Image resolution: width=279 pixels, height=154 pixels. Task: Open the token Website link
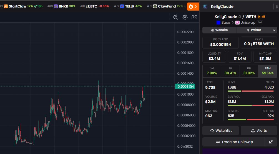pyautogui.click(x=219, y=30)
